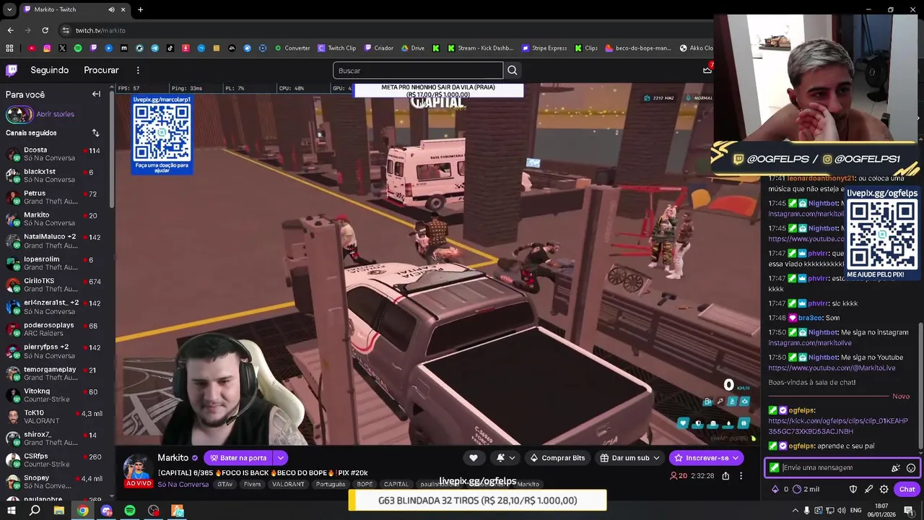This screenshot has height=520, width=924.
Task: Open the Drive bookmark
Action: pyautogui.click(x=413, y=48)
